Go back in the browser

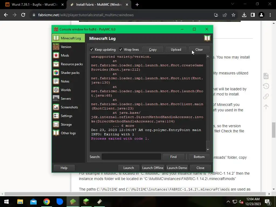click(x=6, y=15)
